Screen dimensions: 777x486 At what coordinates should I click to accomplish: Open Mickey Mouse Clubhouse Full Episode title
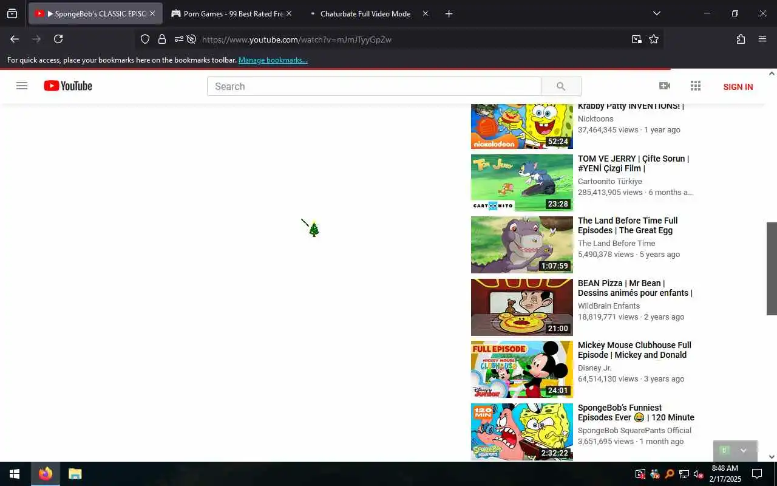[634, 350]
